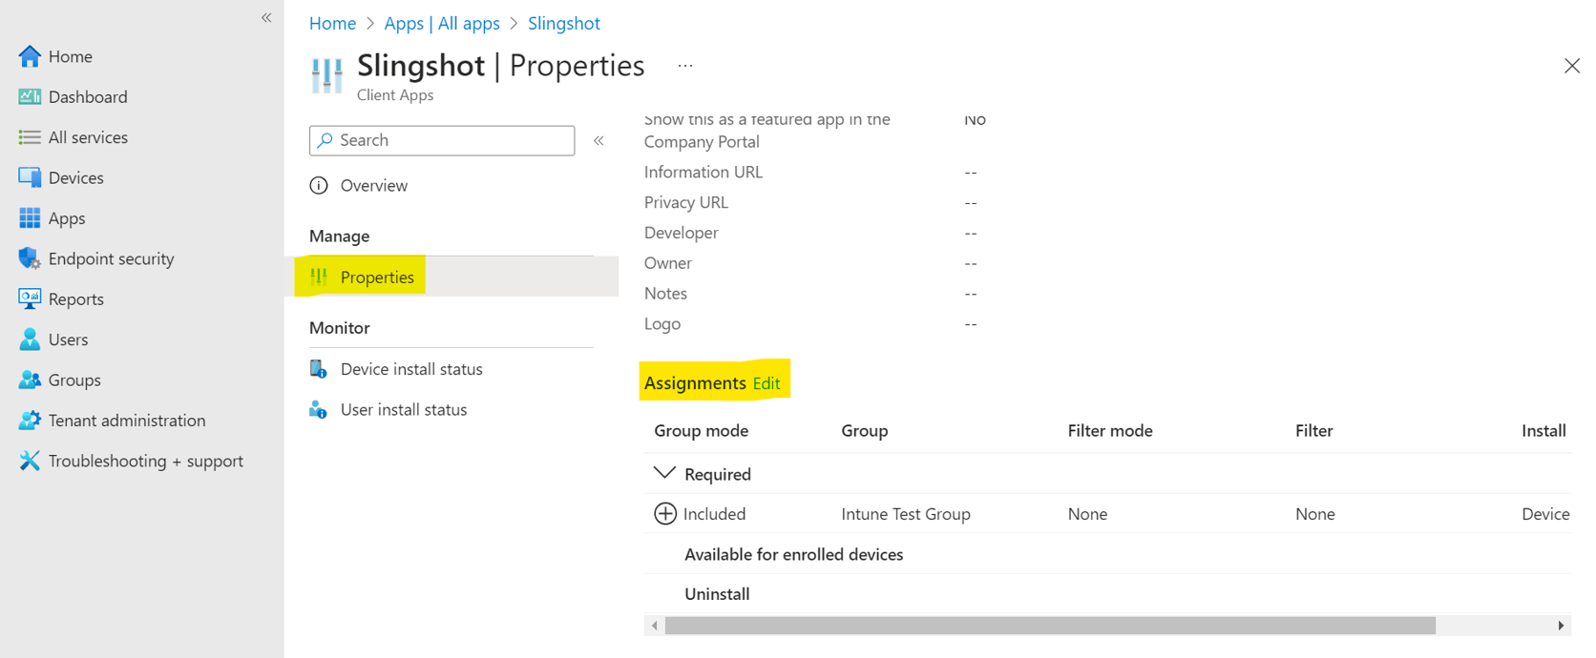Click the Logo property label
The width and height of the screenshot is (1596, 658).
click(x=662, y=324)
